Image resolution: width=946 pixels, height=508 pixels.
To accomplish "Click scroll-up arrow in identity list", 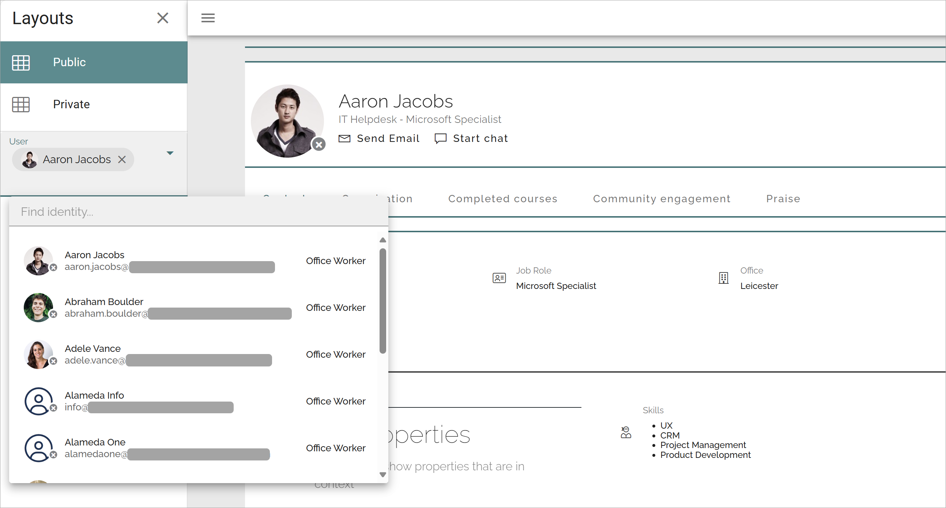I will (382, 240).
